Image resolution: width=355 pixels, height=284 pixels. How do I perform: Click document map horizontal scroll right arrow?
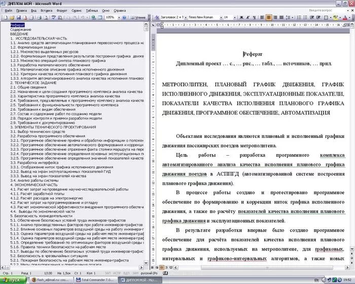(141, 267)
